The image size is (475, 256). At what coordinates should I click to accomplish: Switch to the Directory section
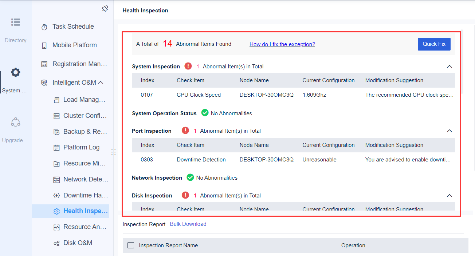tap(15, 22)
